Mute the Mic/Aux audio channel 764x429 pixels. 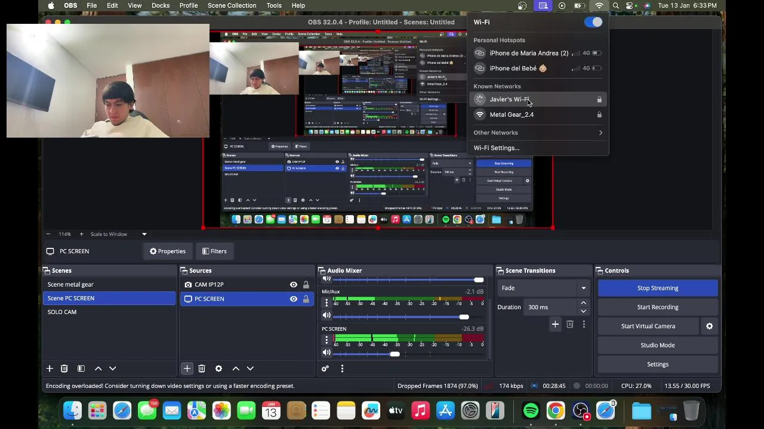[x=326, y=316]
